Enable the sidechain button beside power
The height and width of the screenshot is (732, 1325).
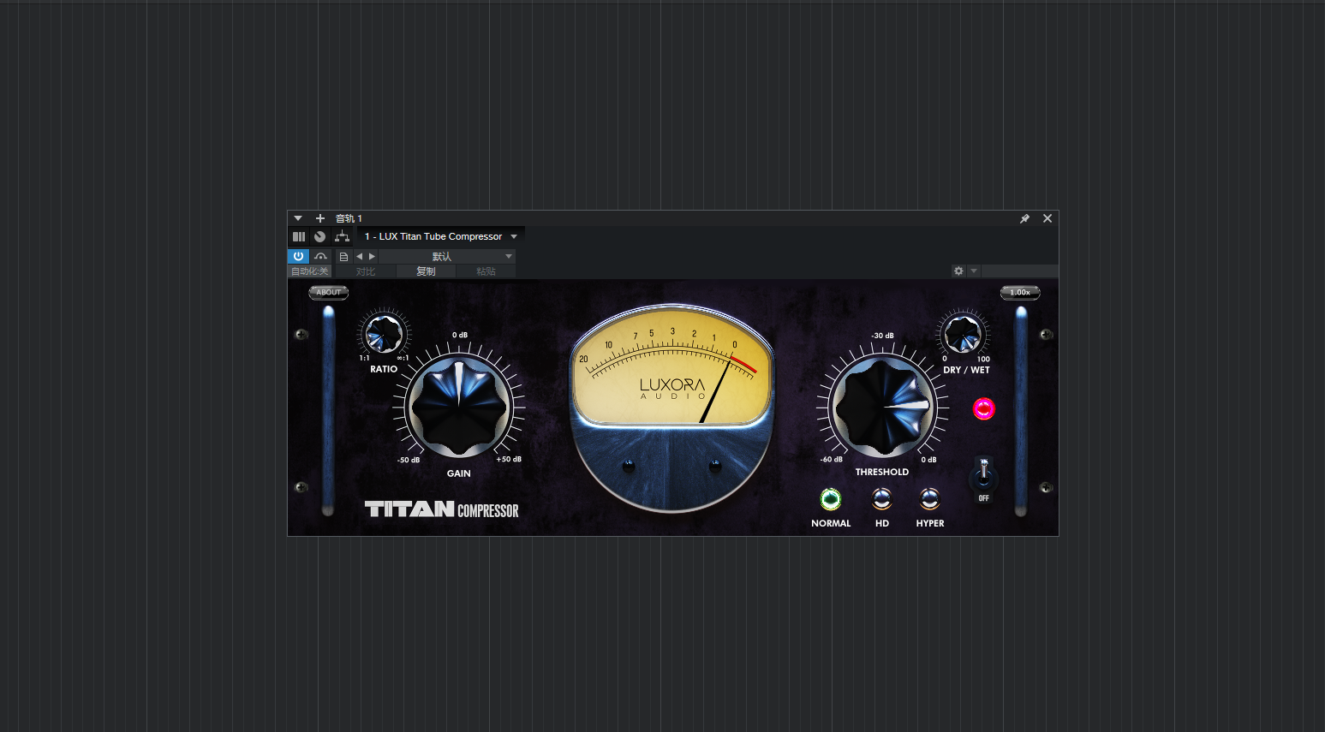click(320, 256)
